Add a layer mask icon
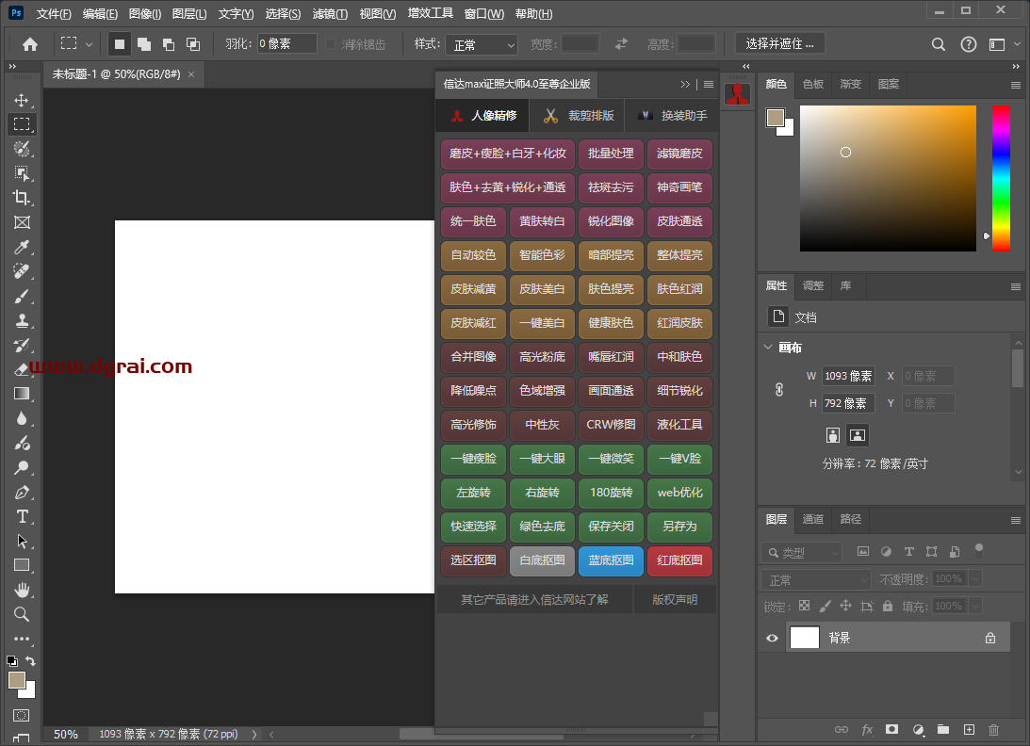The height and width of the screenshot is (746, 1030). [x=891, y=730]
